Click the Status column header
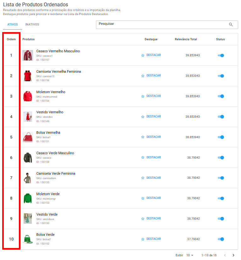Image resolution: width=241 pixels, height=260 pixels. (x=220, y=39)
